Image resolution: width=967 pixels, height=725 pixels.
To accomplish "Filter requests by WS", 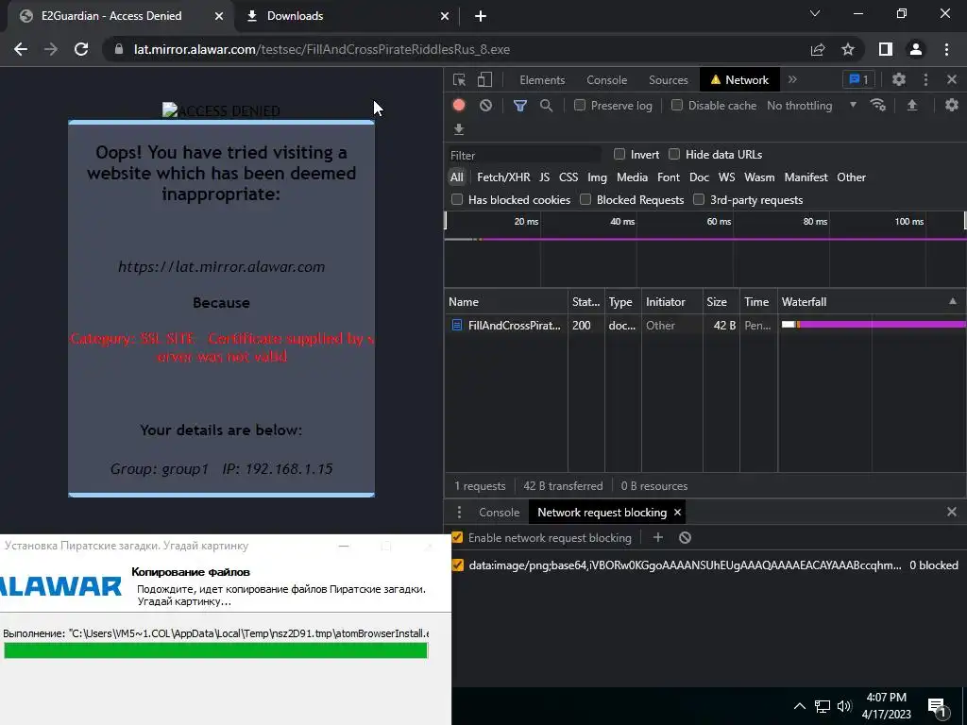I will click(x=726, y=177).
